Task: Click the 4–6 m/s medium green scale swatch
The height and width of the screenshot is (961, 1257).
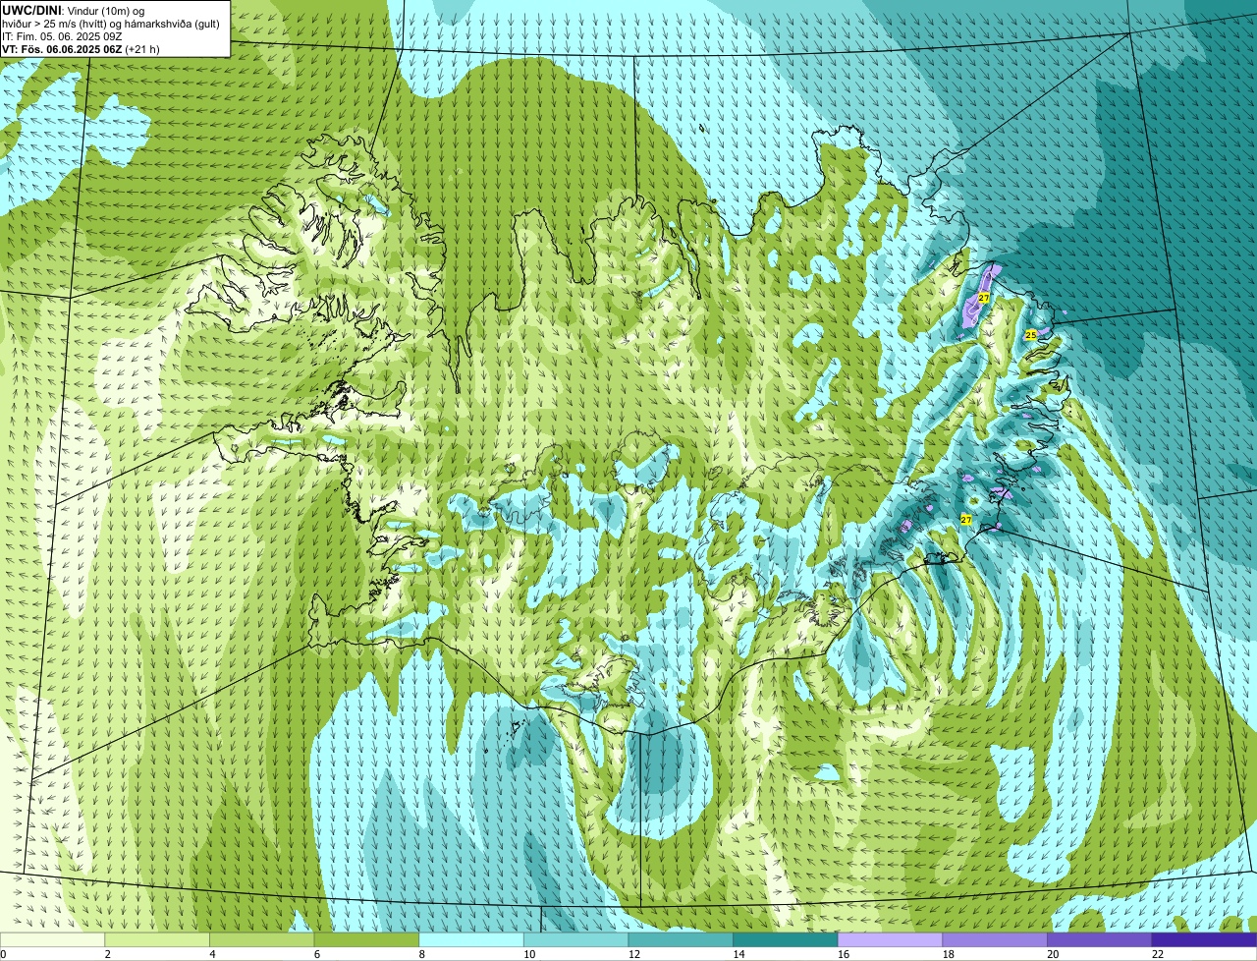Action: tap(262, 940)
